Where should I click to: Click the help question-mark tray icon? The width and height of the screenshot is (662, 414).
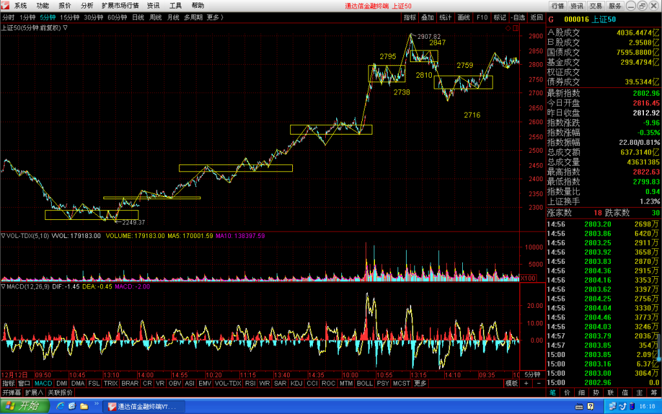[590, 406]
